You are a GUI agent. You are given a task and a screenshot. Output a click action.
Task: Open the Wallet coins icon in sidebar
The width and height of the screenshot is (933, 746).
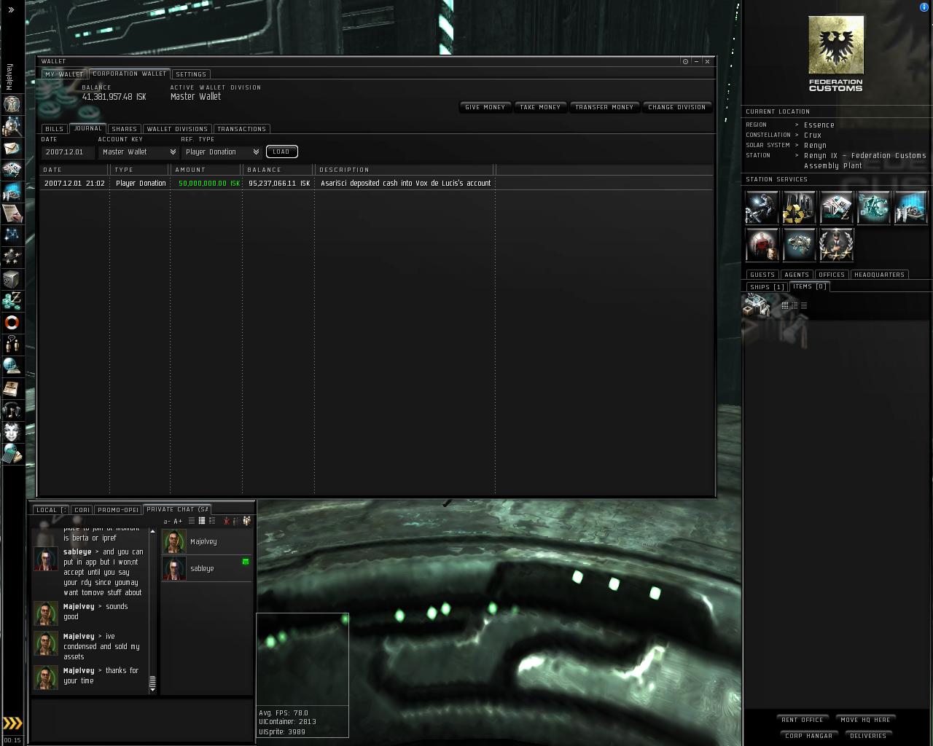tap(12, 301)
